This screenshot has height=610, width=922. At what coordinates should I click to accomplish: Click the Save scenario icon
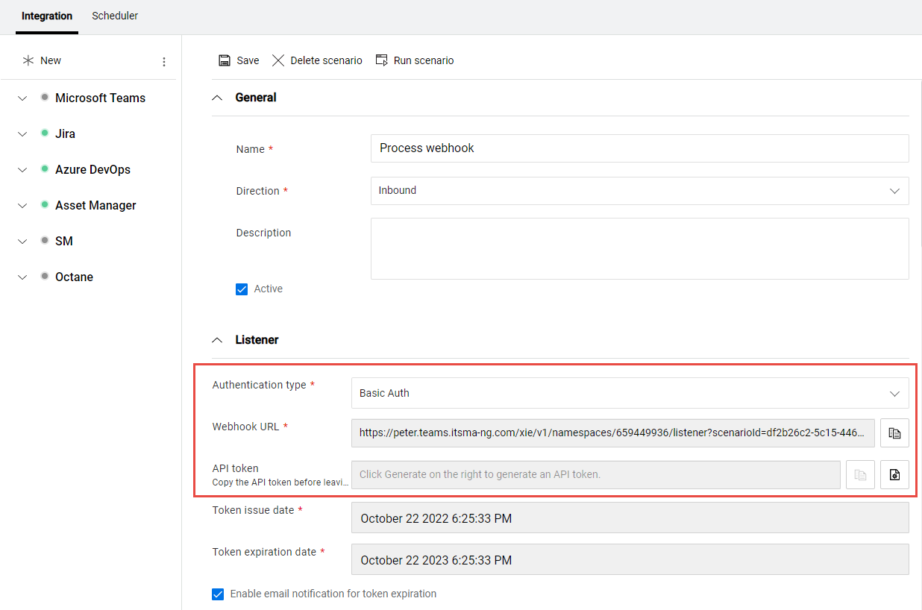[225, 60]
